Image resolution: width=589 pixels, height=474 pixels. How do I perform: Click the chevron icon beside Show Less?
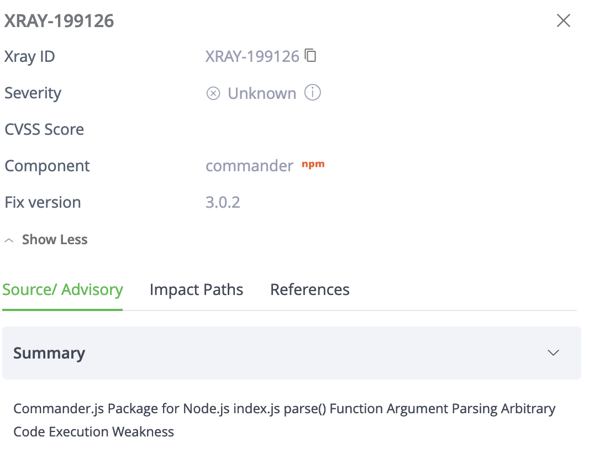tap(8, 240)
